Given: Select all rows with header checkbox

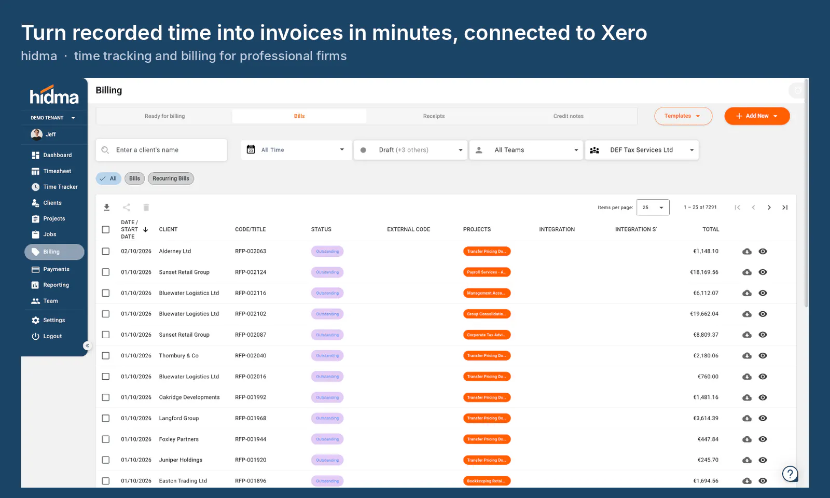Looking at the screenshot, I should coord(106,229).
